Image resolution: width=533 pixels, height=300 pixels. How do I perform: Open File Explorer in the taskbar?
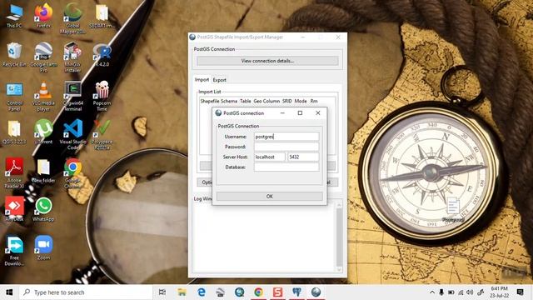tap(182, 292)
